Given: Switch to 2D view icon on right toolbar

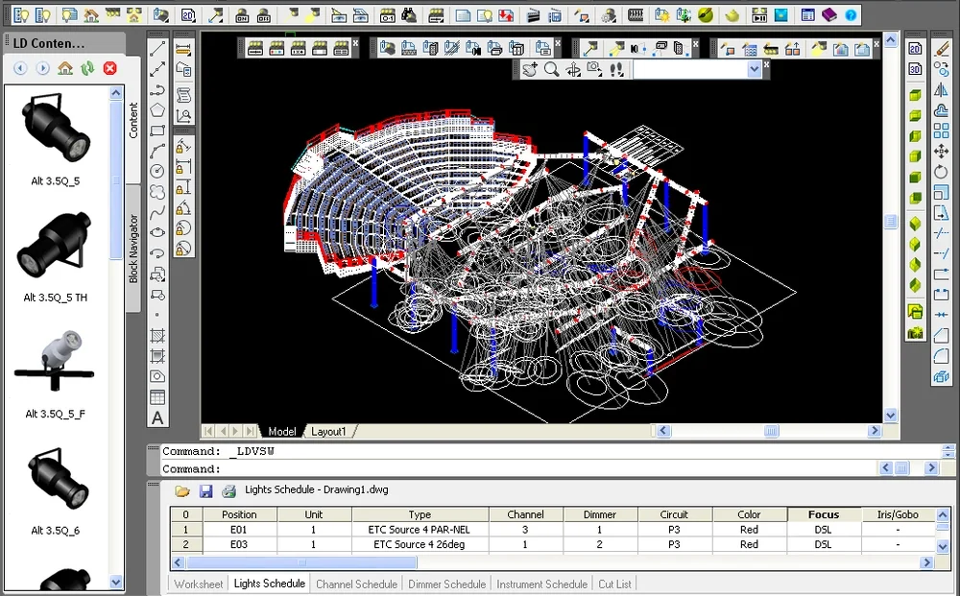Looking at the screenshot, I should click(x=915, y=49).
